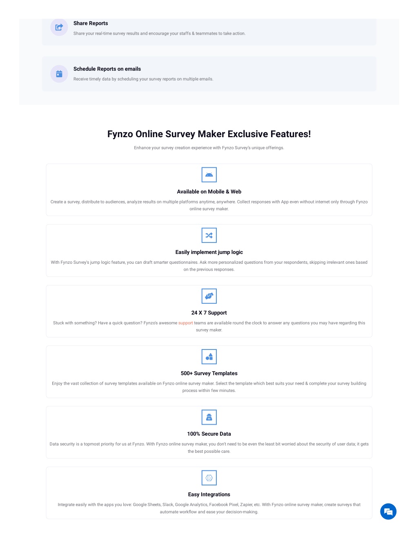Click the survey templates shapes icon
This screenshot has height=541, width=418.
point(209,356)
